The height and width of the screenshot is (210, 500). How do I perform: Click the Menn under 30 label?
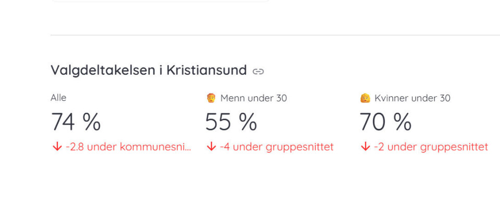254,98
